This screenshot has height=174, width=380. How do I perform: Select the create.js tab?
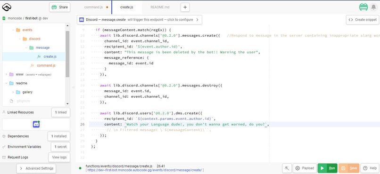[x=126, y=7]
